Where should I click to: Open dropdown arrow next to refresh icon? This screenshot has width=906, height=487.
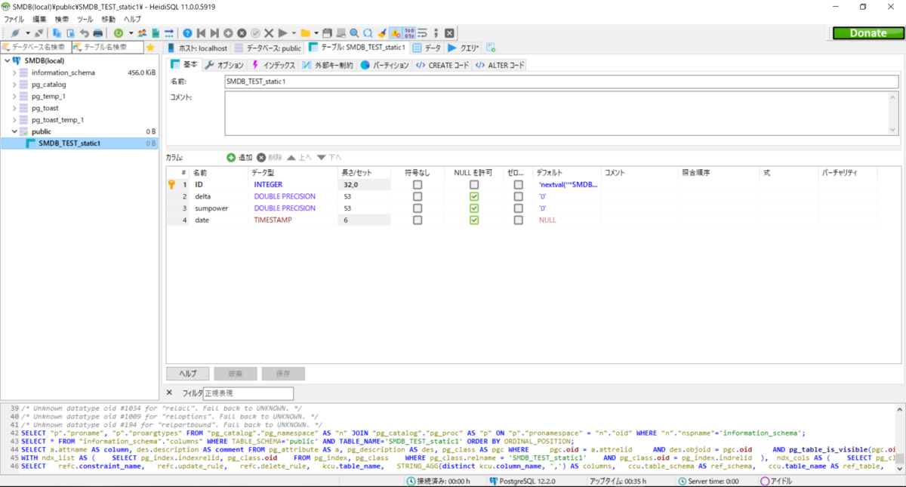[130, 33]
